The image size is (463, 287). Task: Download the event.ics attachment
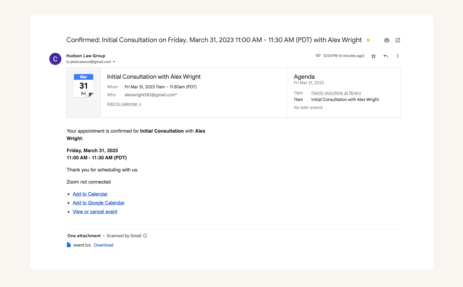click(104, 245)
